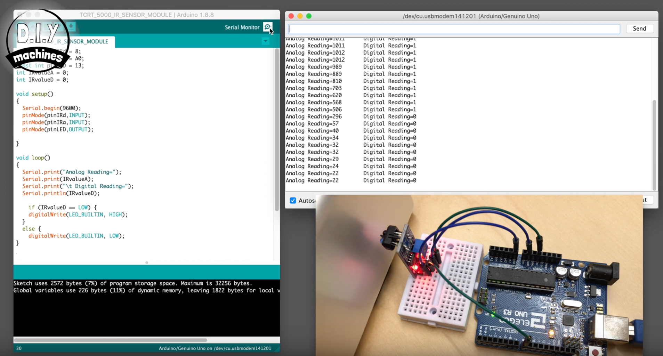Click the Save sketch down-arrow icon

[71, 26]
